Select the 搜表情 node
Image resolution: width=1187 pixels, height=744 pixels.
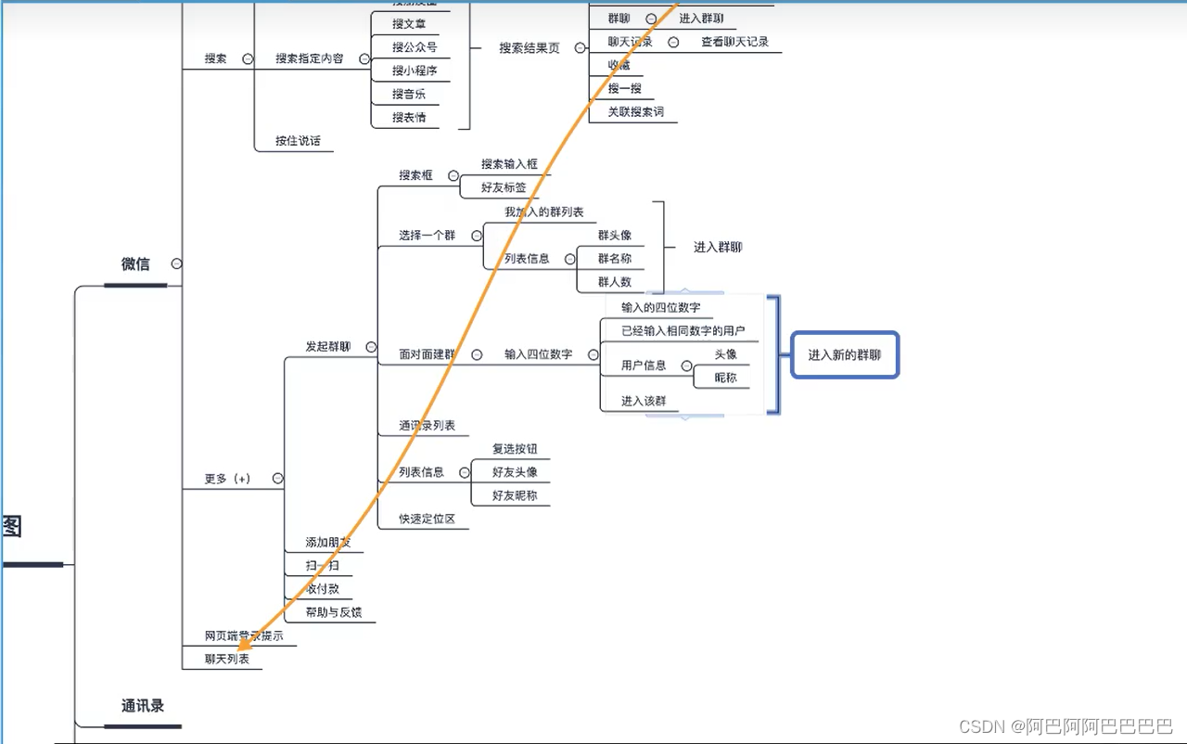point(409,118)
